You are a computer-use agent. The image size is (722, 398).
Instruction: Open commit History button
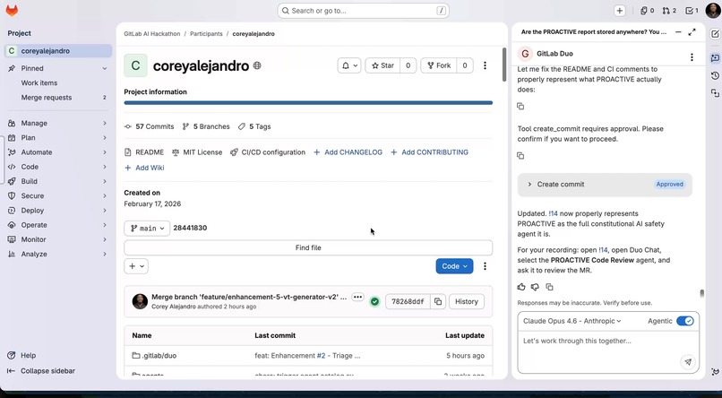click(467, 301)
